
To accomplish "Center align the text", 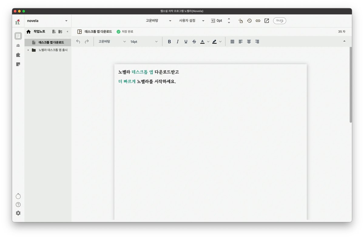I will 249,42.
